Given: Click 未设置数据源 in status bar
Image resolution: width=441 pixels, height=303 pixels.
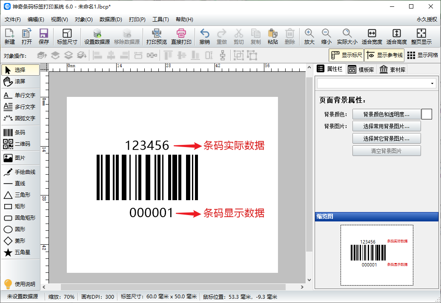Looking at the screenshot, I should click(23, 297).
